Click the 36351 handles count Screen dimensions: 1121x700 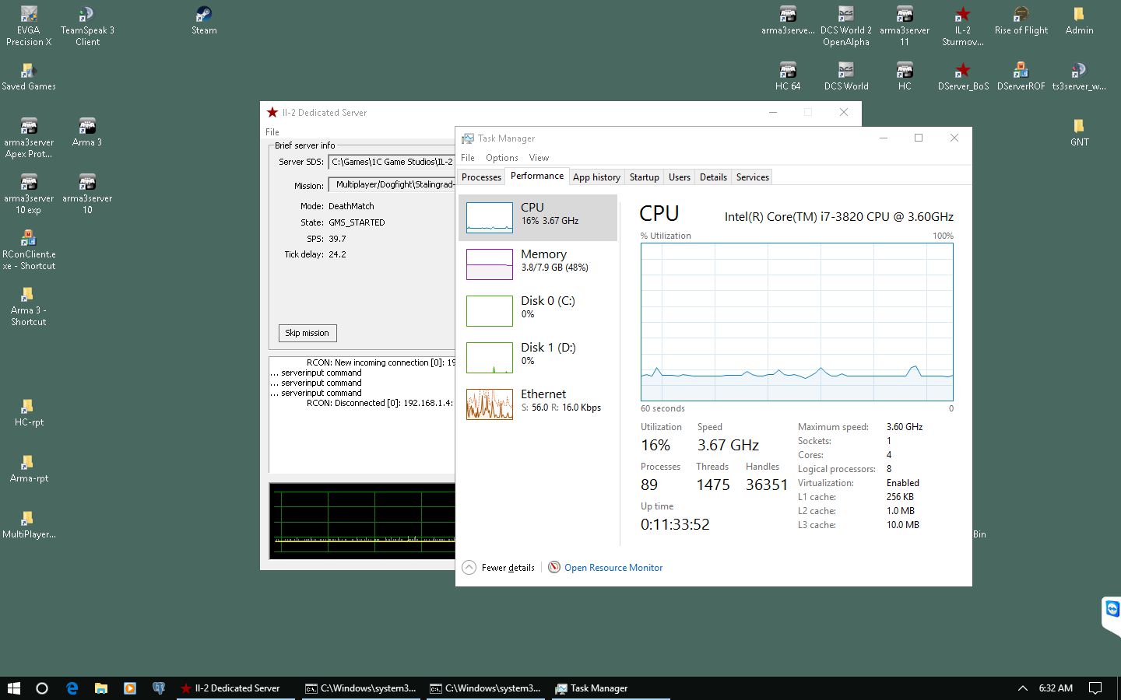(767, 485)
